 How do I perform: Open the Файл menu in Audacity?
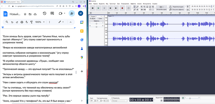[90, 4]
